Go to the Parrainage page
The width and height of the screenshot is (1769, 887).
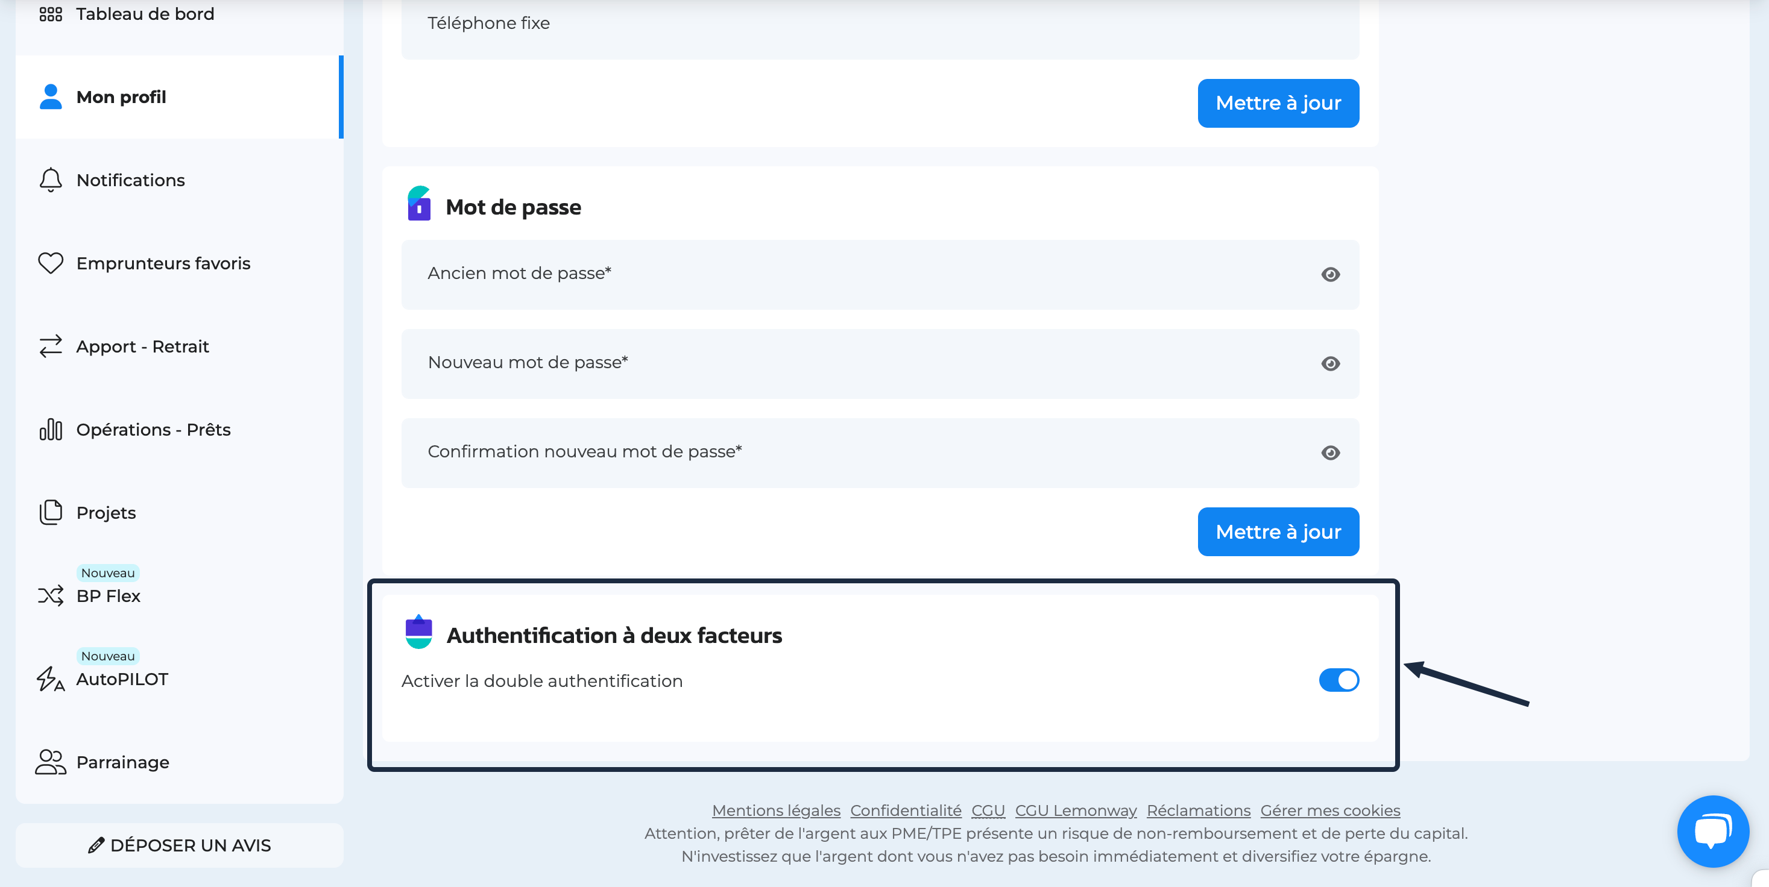pos(179,762)
